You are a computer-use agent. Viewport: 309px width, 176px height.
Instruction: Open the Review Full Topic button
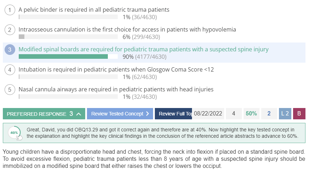pos(173,114)
